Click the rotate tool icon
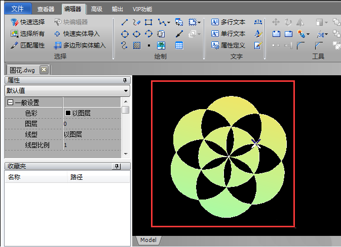The image size is (341, 247). point(288,22)
